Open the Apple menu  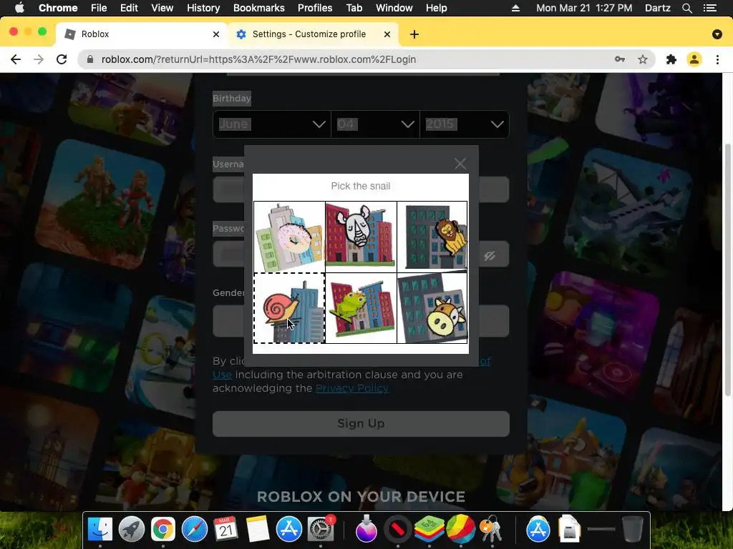tap(19, 7)
